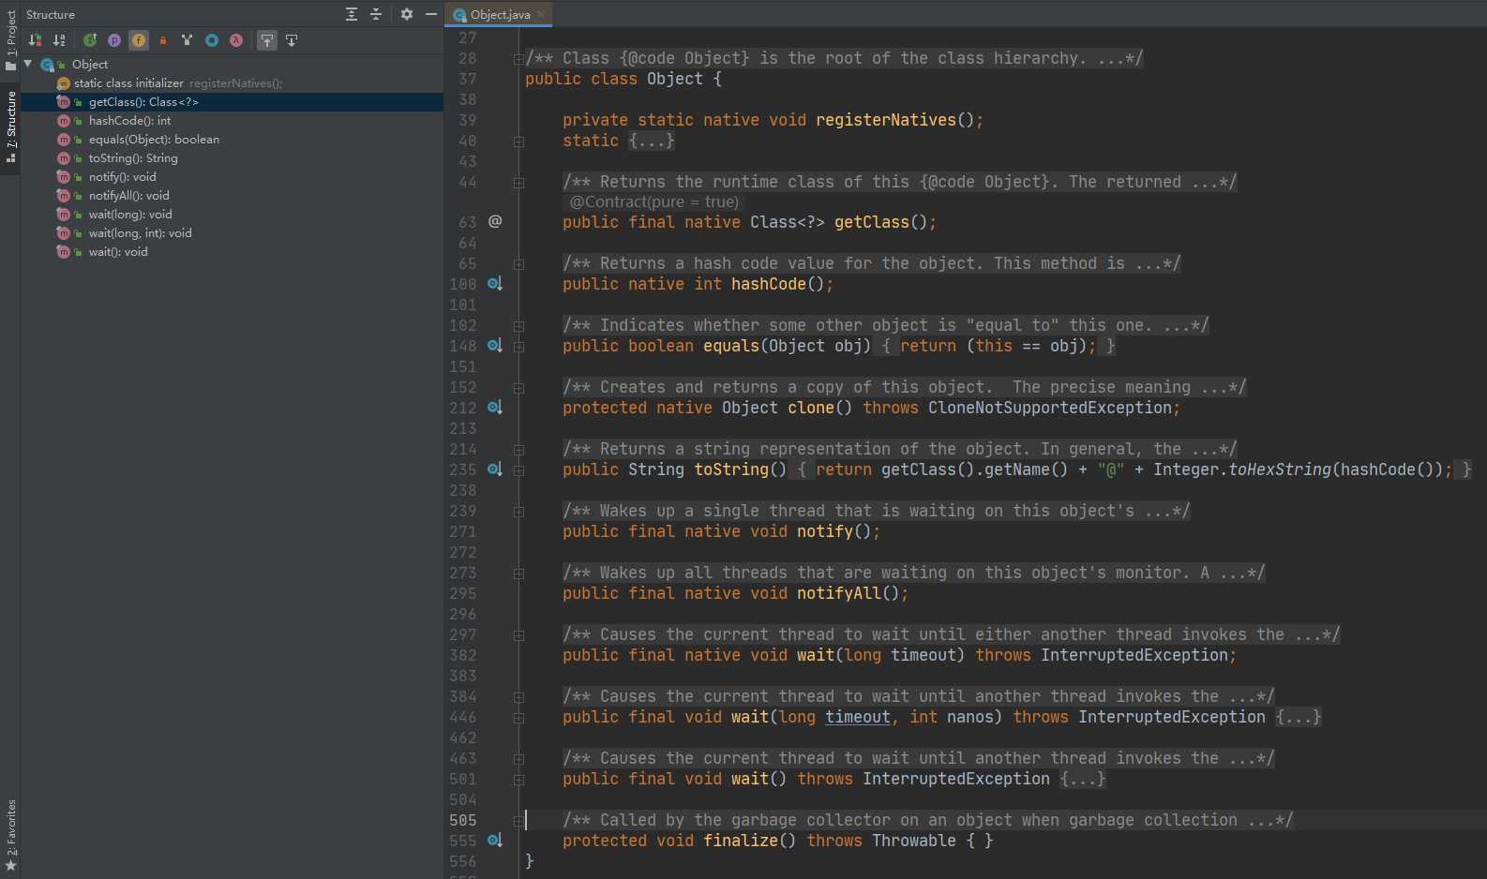The image size is (1487, 879).
Task: Select wait(): void in Structure
Action: [x=232, y=252]
